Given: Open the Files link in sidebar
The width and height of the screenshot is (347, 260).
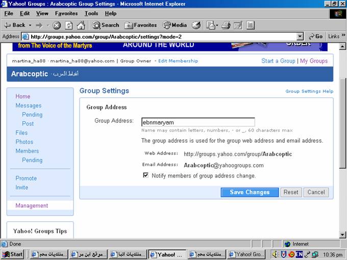Looking at the screenshot, I should (21, 133).
